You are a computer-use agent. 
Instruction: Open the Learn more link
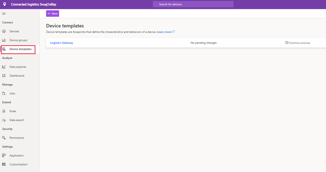(x=164, y=32)
